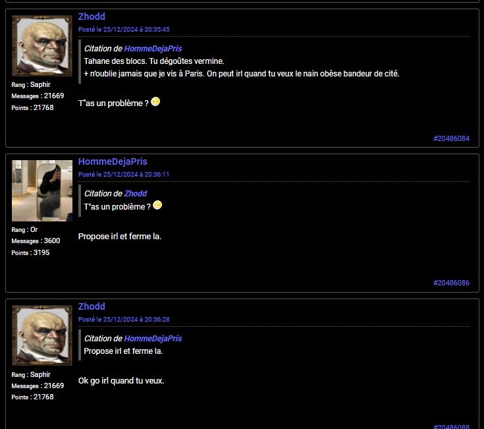Open Zhodd's profile from the third post username
The width and height of the screenshot is (484, 429).
tap(92, 306)
